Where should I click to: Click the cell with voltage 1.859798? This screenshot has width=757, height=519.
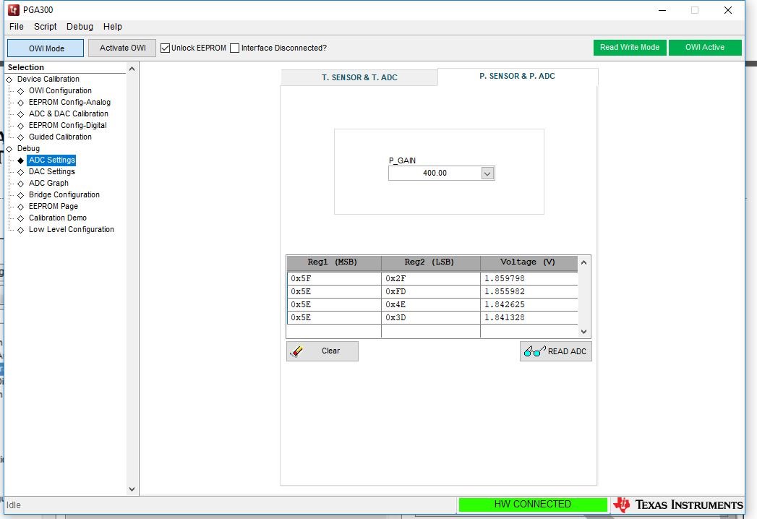(529, 278)
